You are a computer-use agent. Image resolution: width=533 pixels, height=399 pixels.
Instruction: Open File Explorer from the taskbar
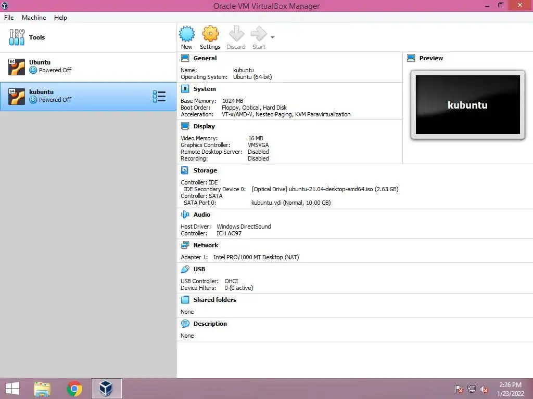pos(42,389)
